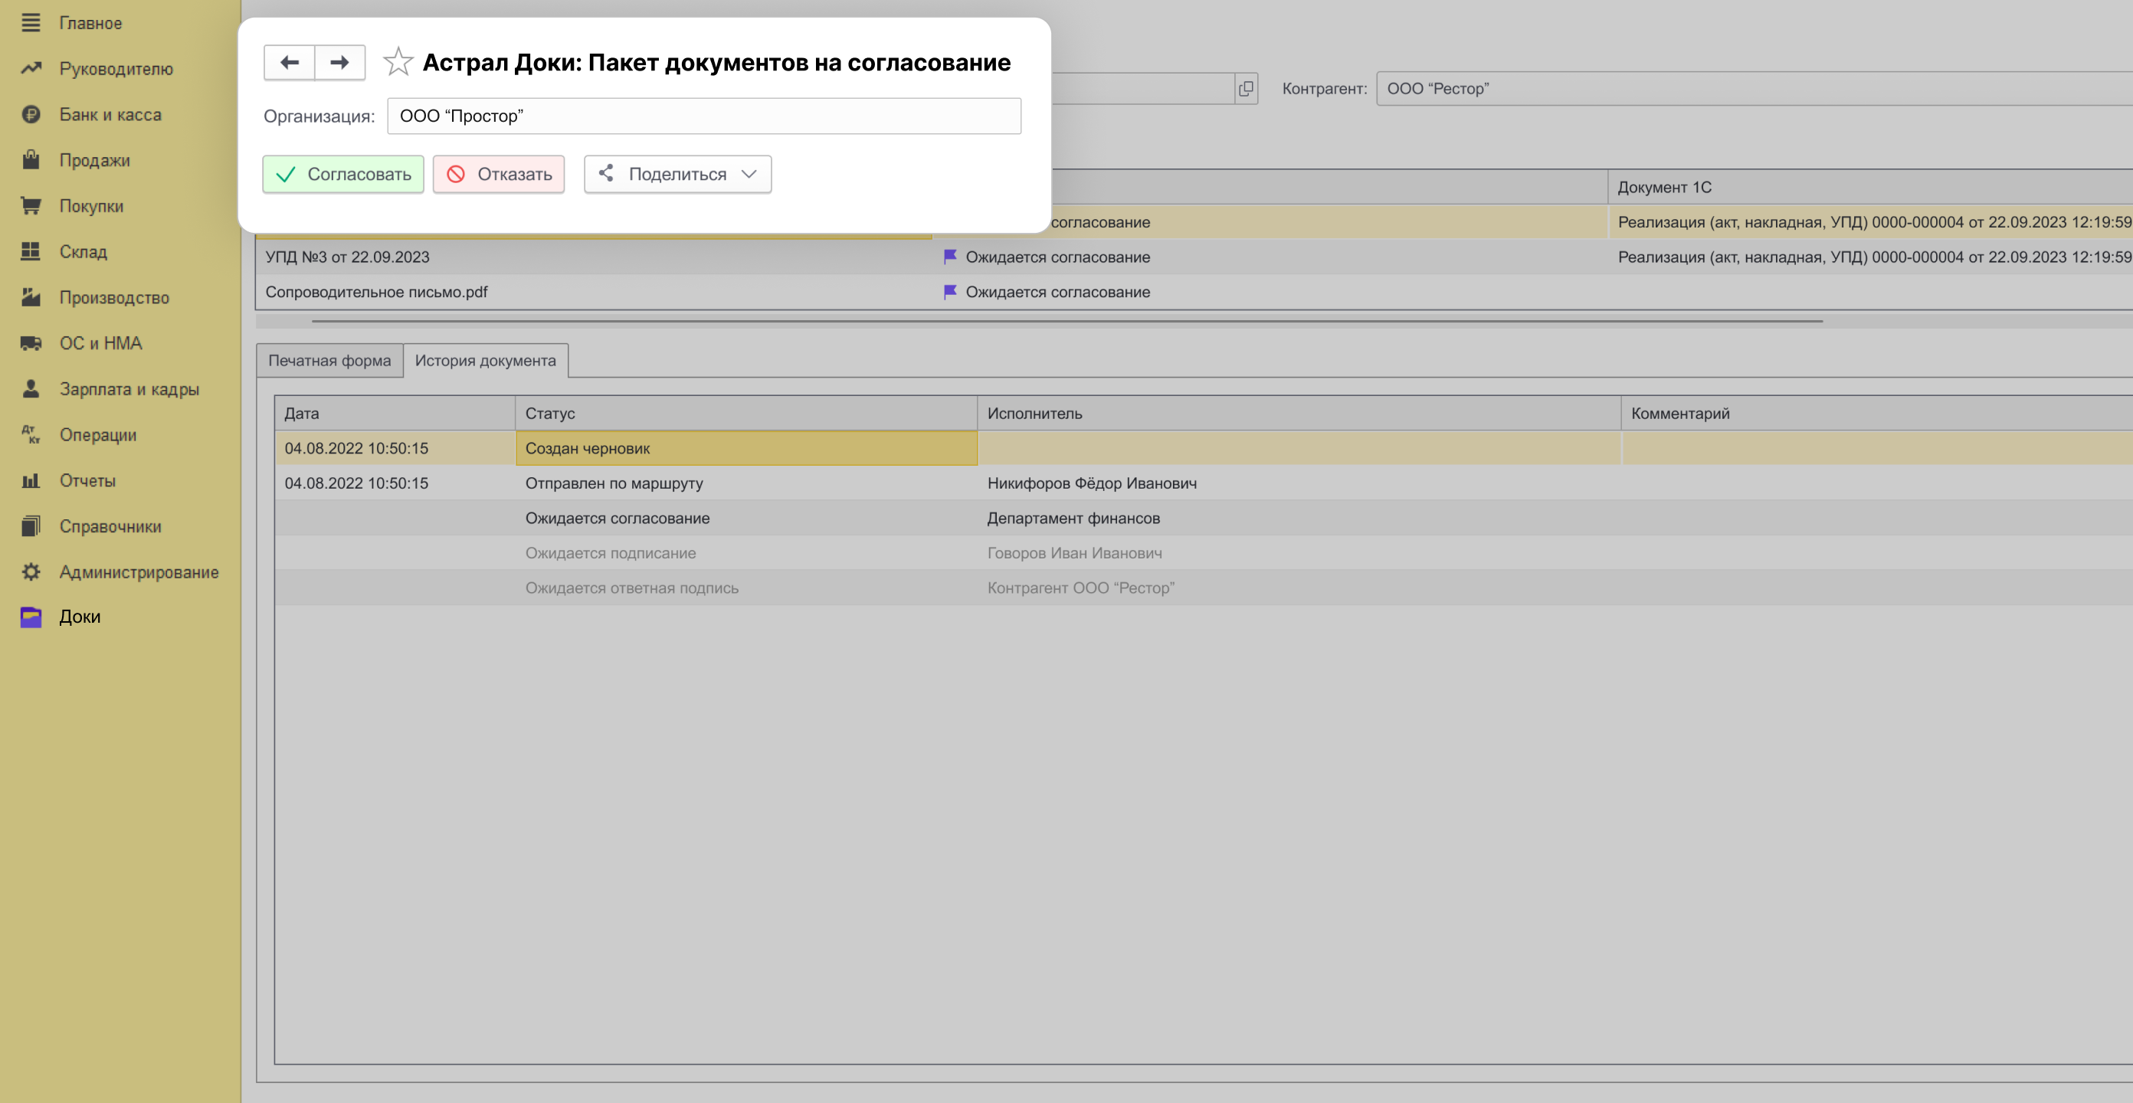This screenshot has height=1103, width=2133.
Task: Click the copy icon next to Контрагент
Action: [x=1245, y=89]
